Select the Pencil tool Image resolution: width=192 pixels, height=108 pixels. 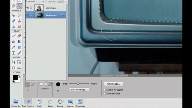(19, 53)
